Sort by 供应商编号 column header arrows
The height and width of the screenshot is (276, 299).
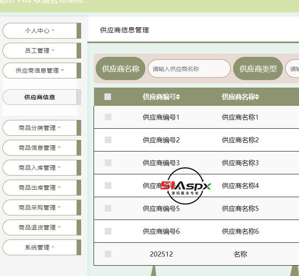point(178,97)
